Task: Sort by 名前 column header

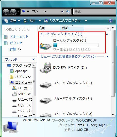Action: 49,28
